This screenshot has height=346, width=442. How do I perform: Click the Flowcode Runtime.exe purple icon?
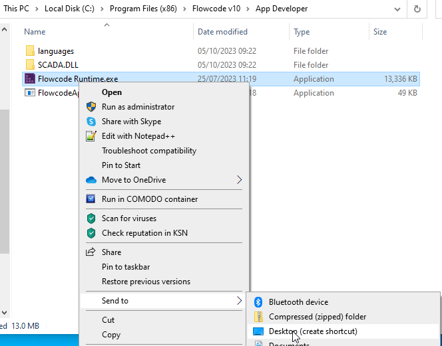[x=30, y=79]
